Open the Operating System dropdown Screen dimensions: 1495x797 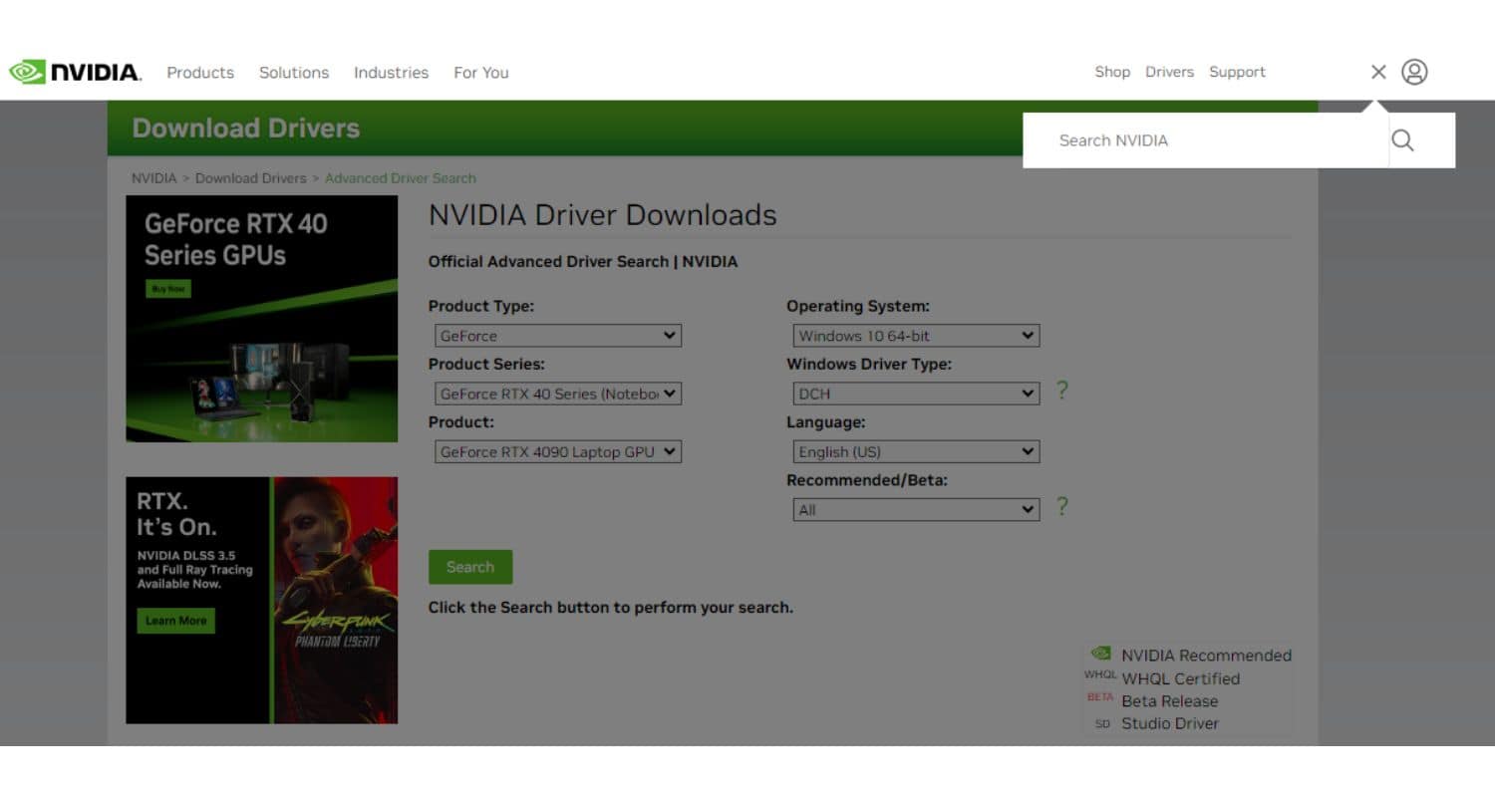click(916, 336)
